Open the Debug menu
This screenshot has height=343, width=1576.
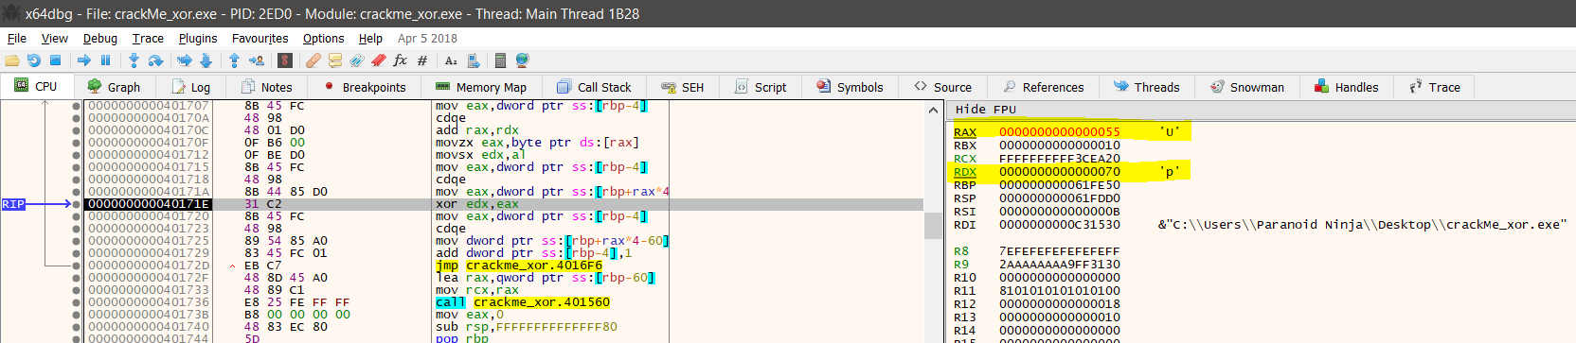pyautogui.click(x=100, y=38)
